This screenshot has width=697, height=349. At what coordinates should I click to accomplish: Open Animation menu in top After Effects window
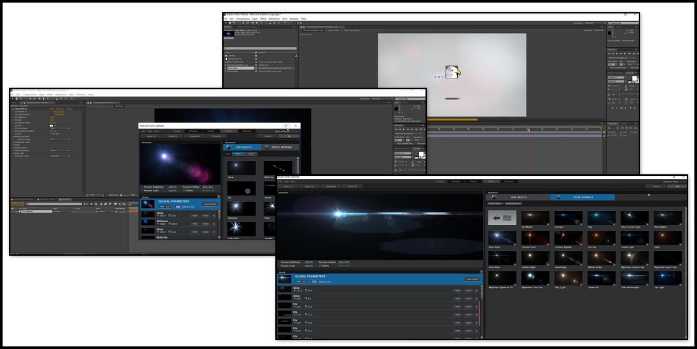[x=274, y=19]
